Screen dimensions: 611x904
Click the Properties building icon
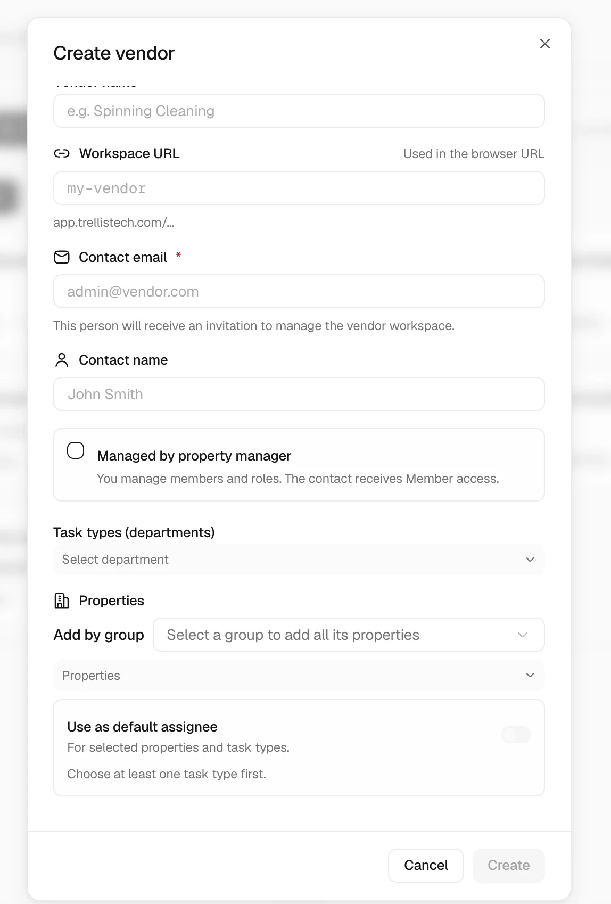62,601
